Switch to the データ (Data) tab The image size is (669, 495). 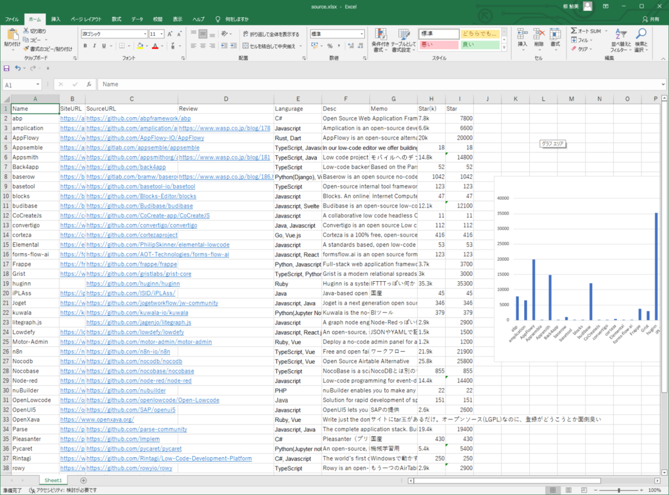(137, 19)
